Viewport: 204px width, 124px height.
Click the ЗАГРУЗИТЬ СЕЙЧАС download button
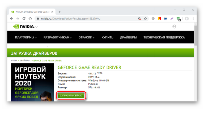[71, 95]
